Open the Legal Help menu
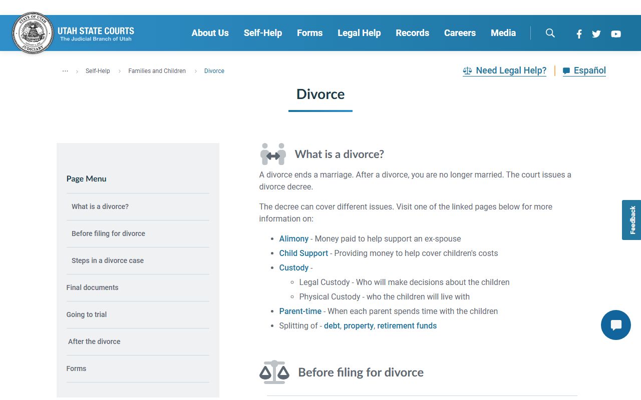 (359, 33)
